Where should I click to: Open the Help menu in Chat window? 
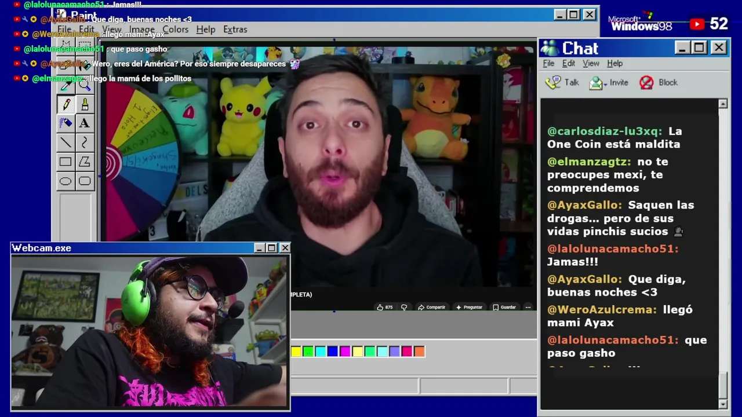614,63
